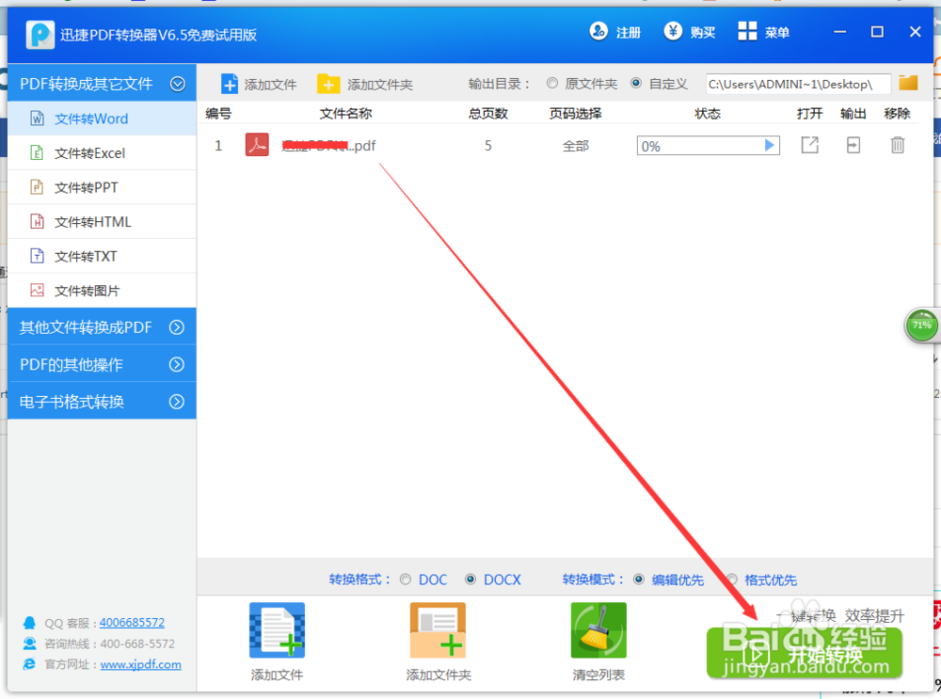Viewport: 941px width, 699px height.
Task: Click the 编号 column header
Action: (x=218, y=114)
